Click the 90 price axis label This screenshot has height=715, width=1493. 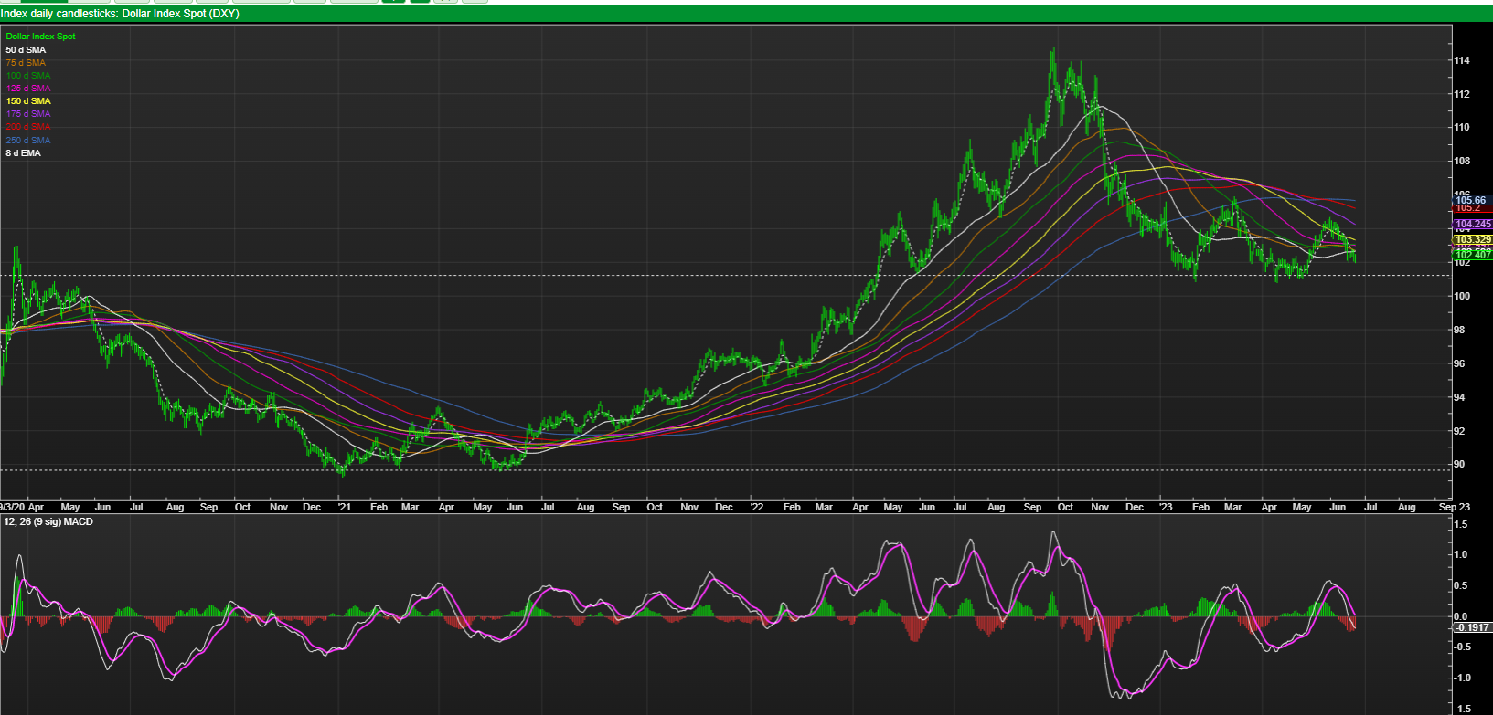coord(1461,465)
